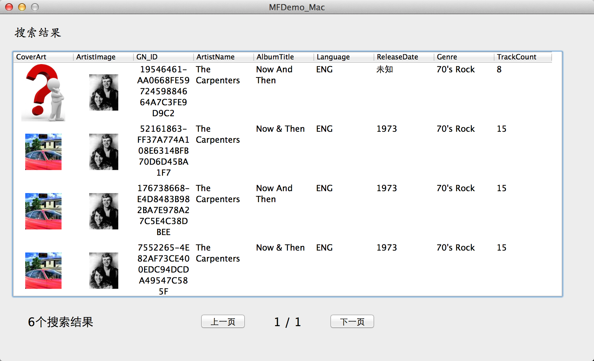Click The Carpenters in row with ID 7552265
The height and width of the screenshot is (361, 594).
pos(218,253)
